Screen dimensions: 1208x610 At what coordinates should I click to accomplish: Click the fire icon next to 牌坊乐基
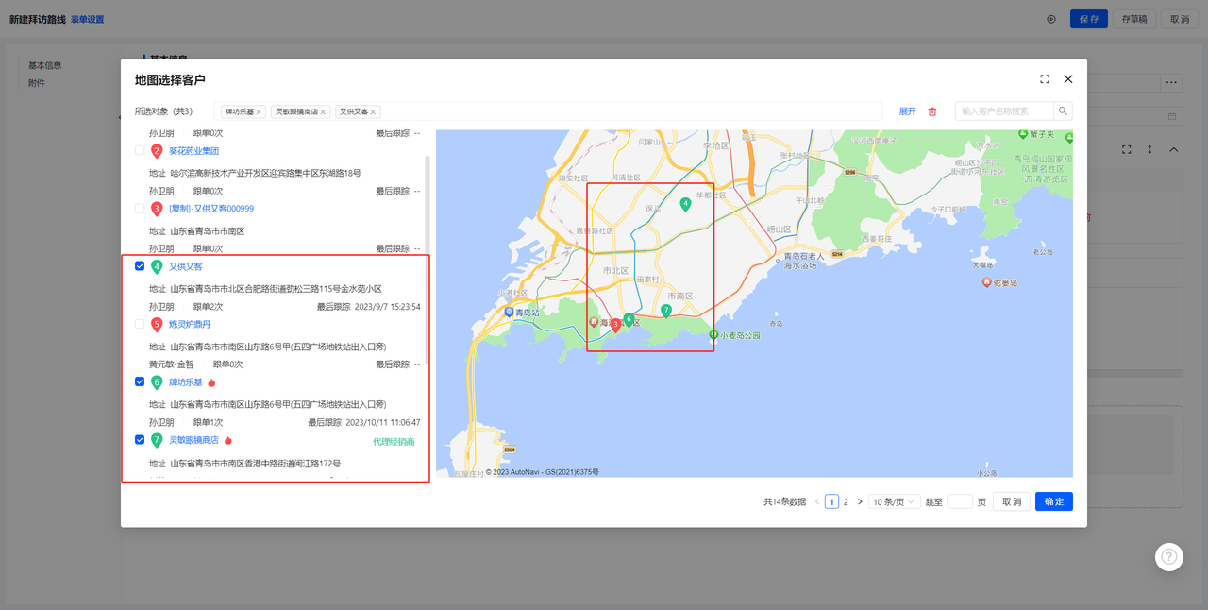(211, 382)
